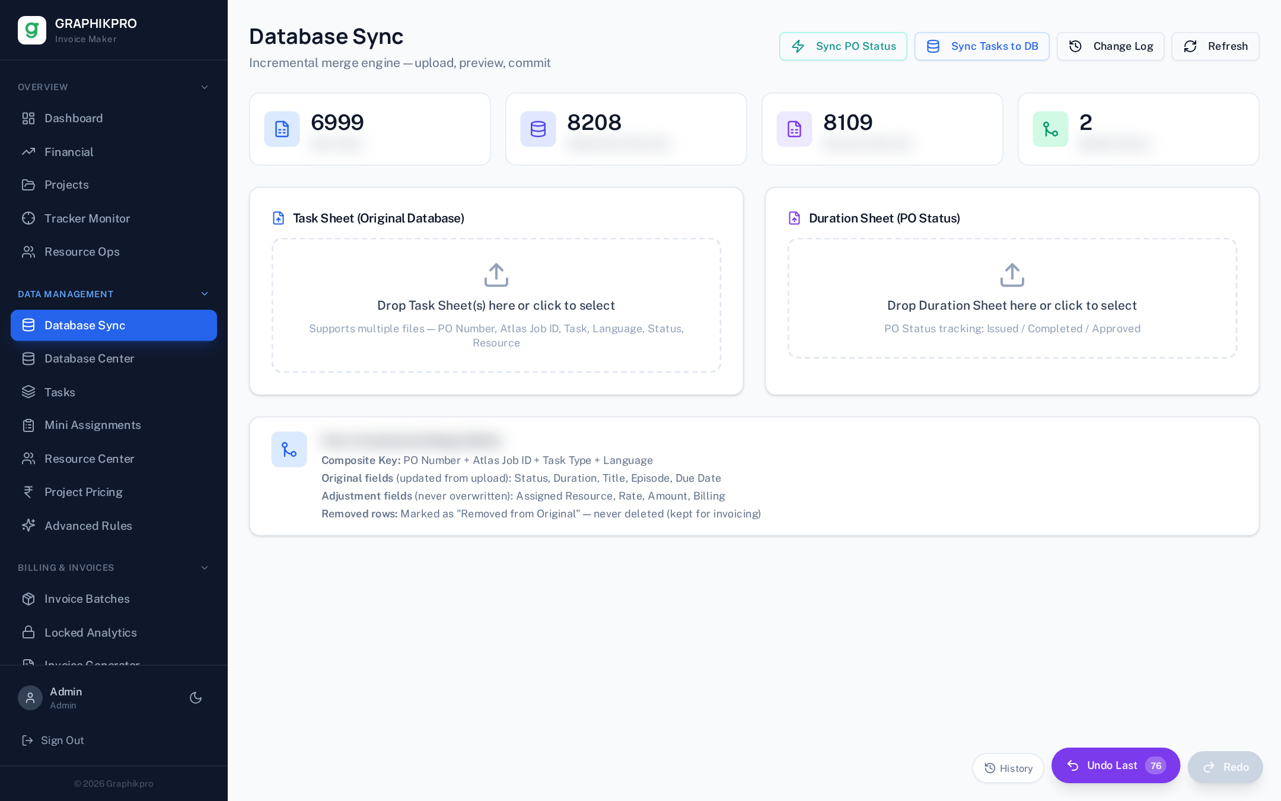The width and height of the screenshot is (1281, 801).
Task: Click the Advanced Rules sparkle icon
Action: click(x=28, y=525)
